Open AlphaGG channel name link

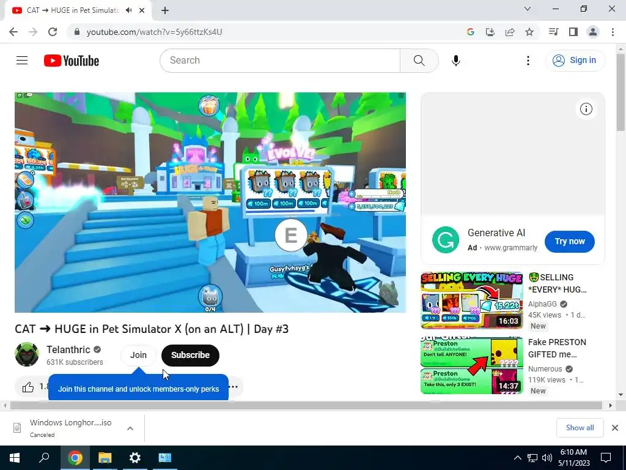[542, 304]
